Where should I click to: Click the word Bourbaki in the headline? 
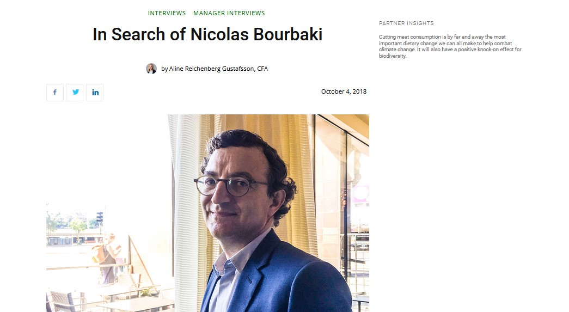287,34
